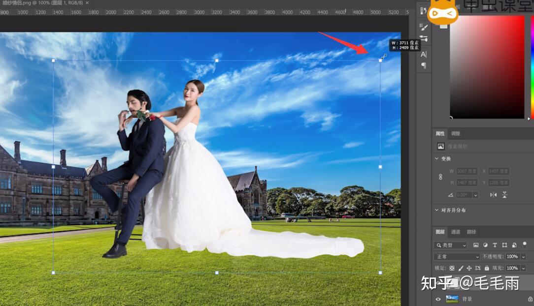
Task: Click the bottom-left transform corner handle
Action: 54,273
